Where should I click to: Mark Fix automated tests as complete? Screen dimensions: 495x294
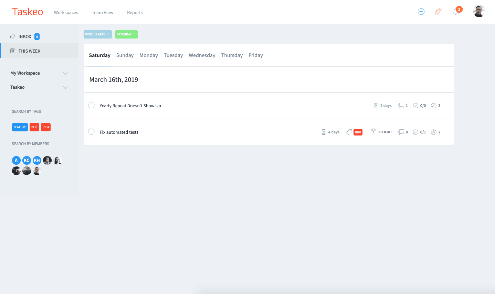(x=91, y=132)
